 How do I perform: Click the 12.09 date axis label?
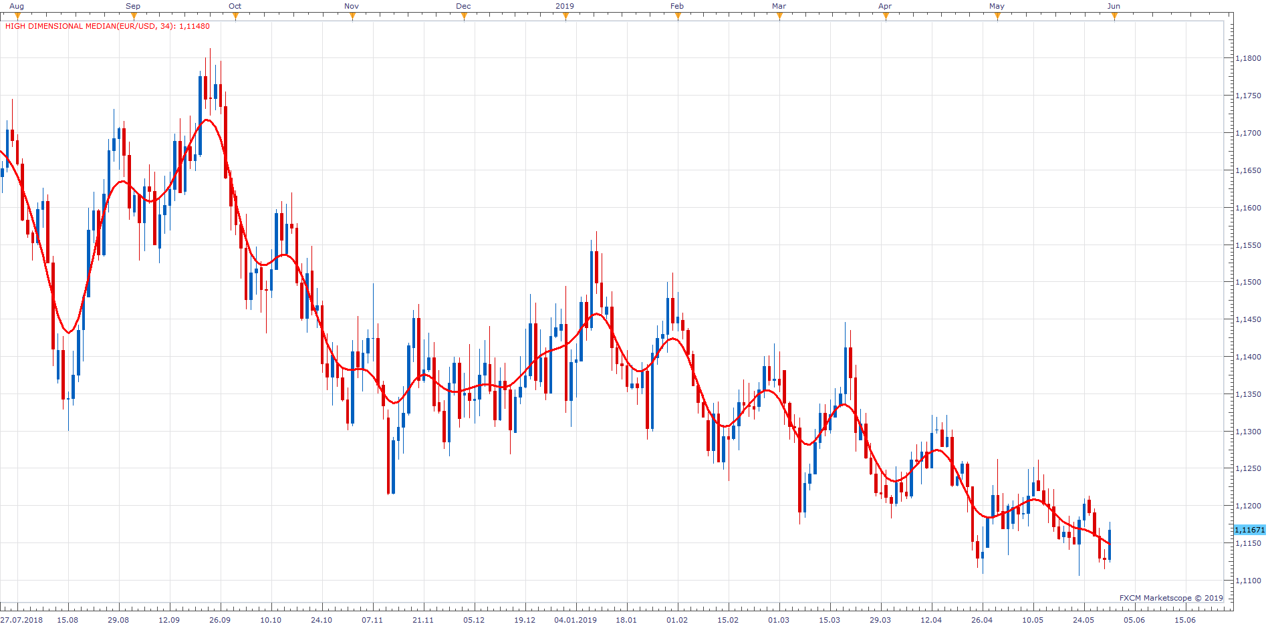pyautogui.click(x=169, y=620)
